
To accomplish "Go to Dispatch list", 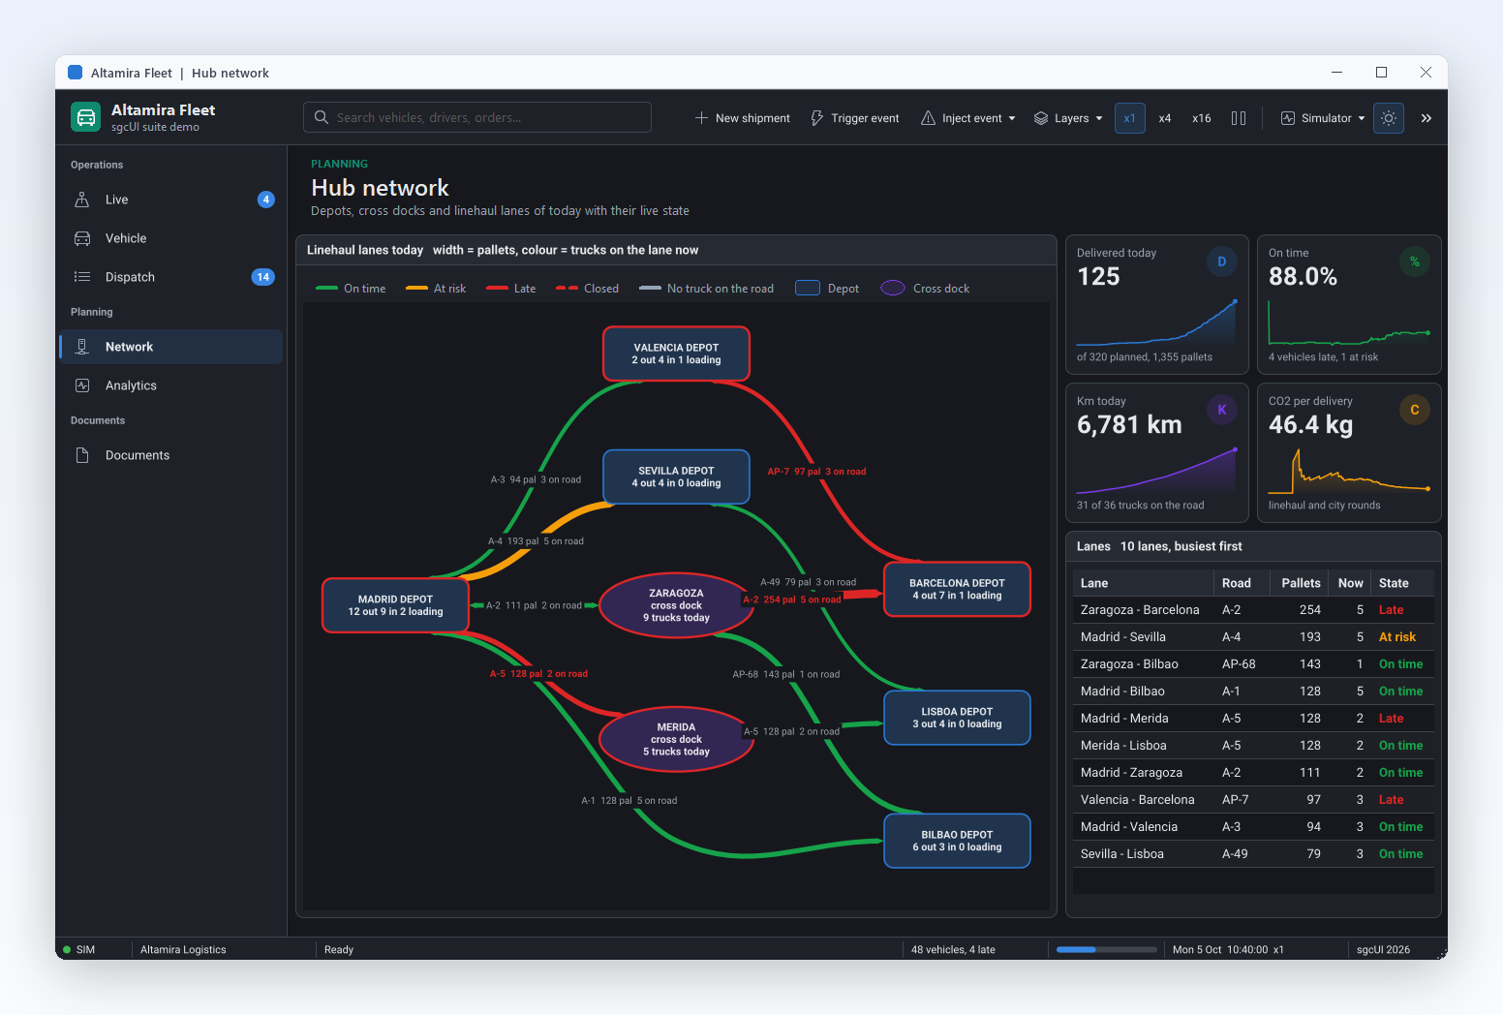I will (170, 277).
